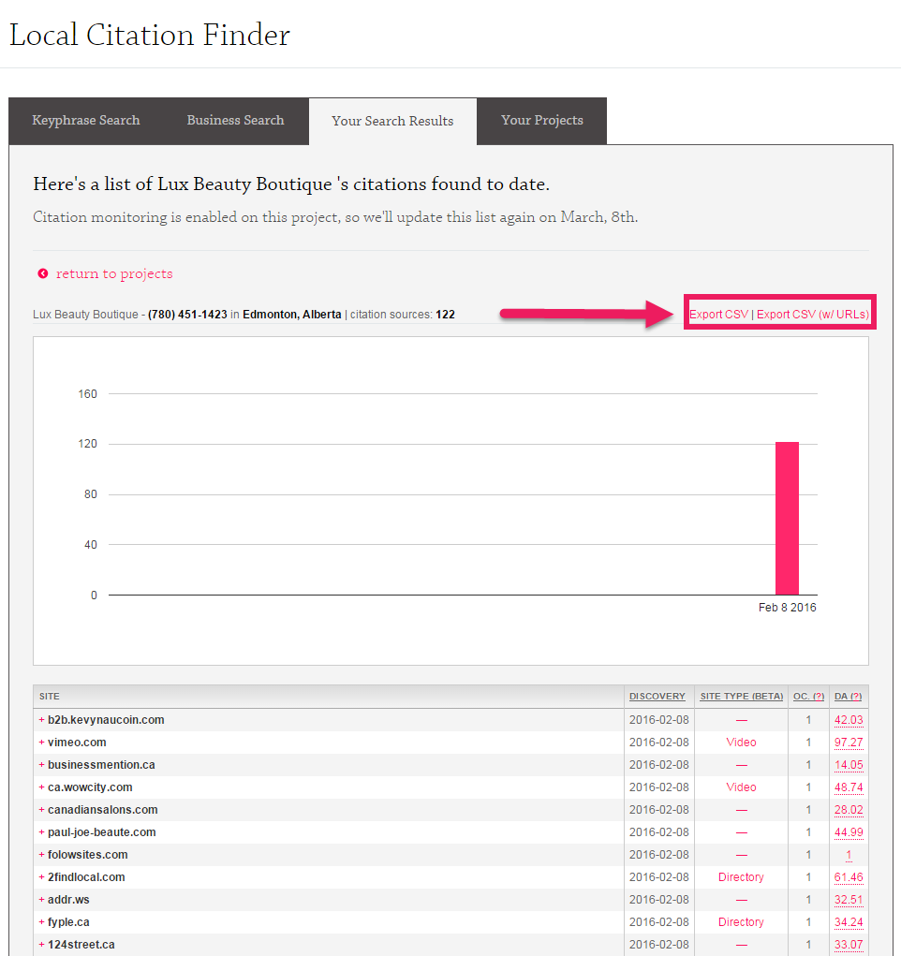Click the OC. help question mark
This screenshot has height=956, width=901.
pos(818,697)
